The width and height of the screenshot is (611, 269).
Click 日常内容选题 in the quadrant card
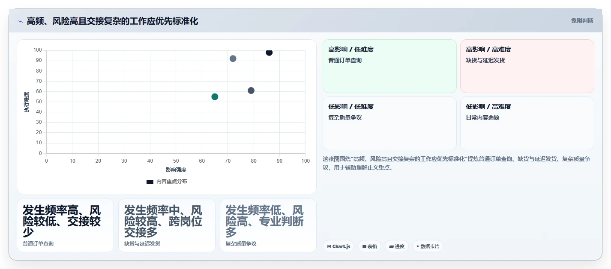click(482, 117)
